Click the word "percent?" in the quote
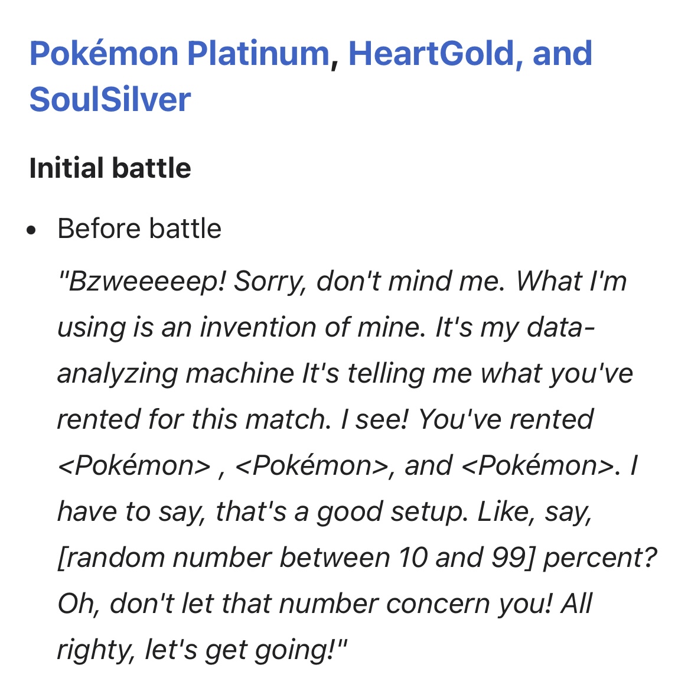The width and height of the screenshot is (691, 688). point(599,557)
